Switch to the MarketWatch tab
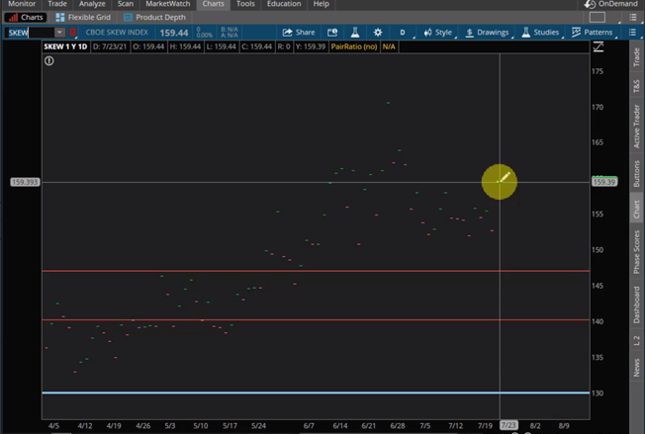Screen dimensions: 645x434 point(167,4)
